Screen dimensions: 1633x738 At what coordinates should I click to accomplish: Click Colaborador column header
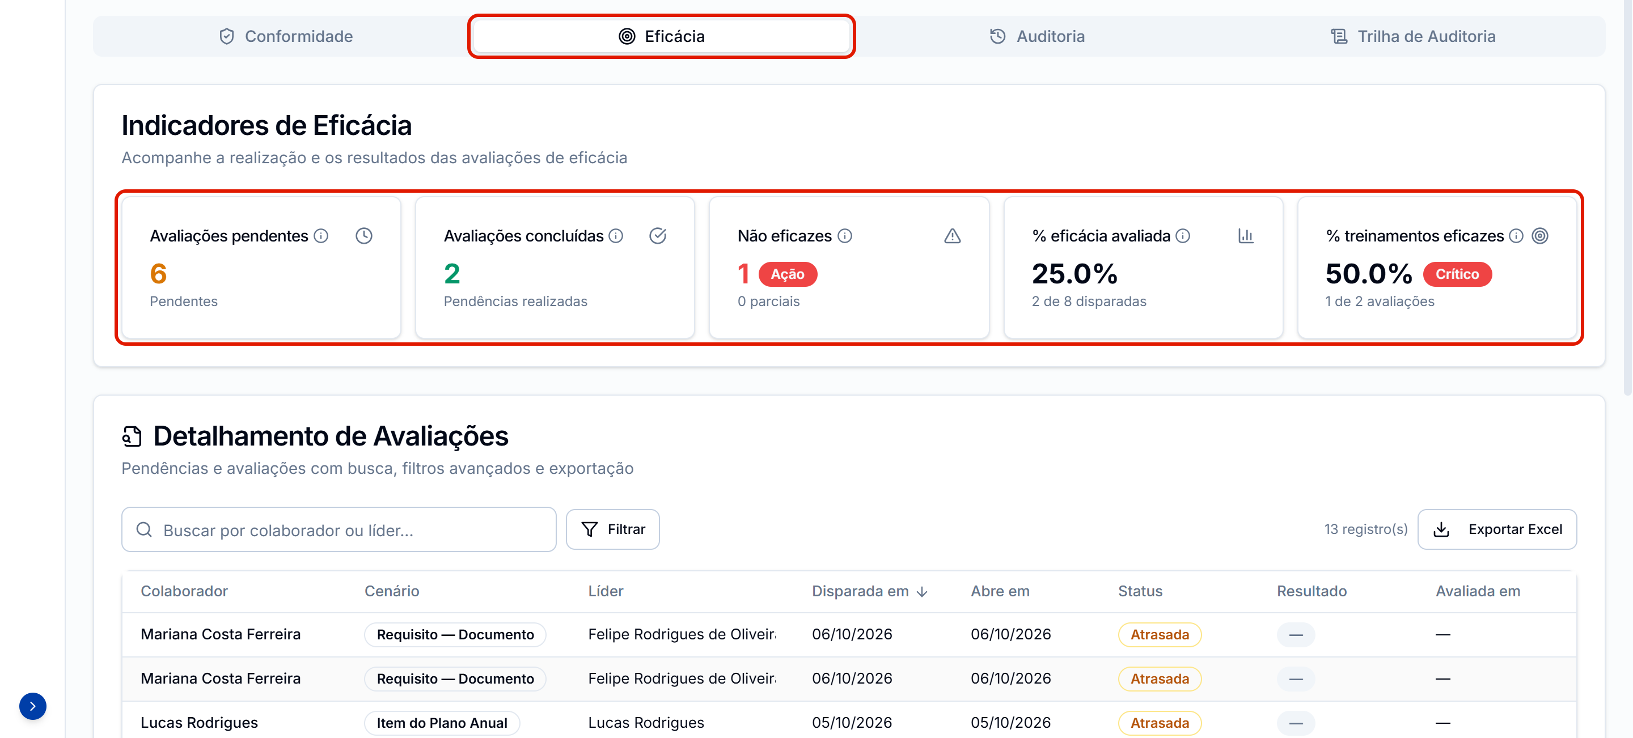[x=184, y=591]
